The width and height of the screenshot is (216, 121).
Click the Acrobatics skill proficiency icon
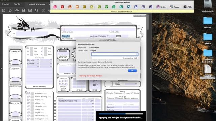tap(28, 93)
